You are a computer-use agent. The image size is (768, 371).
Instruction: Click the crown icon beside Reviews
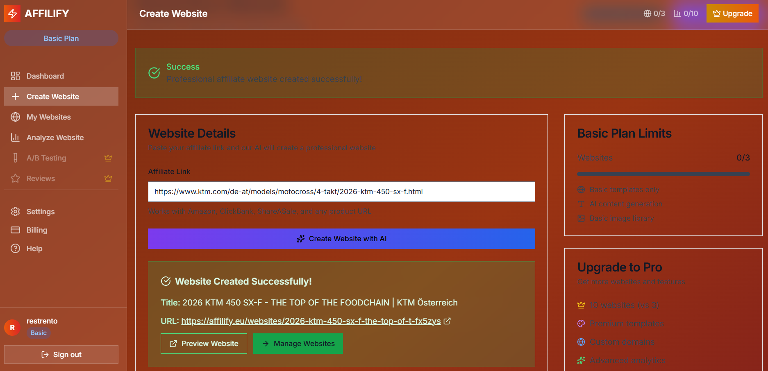(108, 179)
